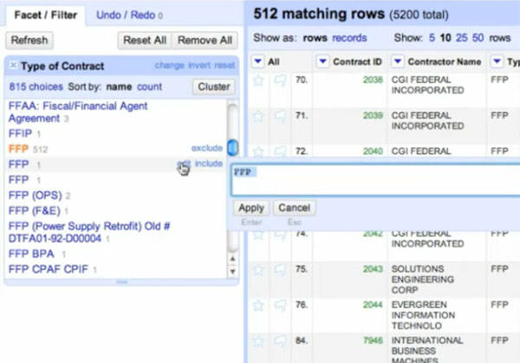Image resolution: width=520 pixels, height=363 pixels.
Task: Click Contract ID 2039 cell
Action: point(373,116)
